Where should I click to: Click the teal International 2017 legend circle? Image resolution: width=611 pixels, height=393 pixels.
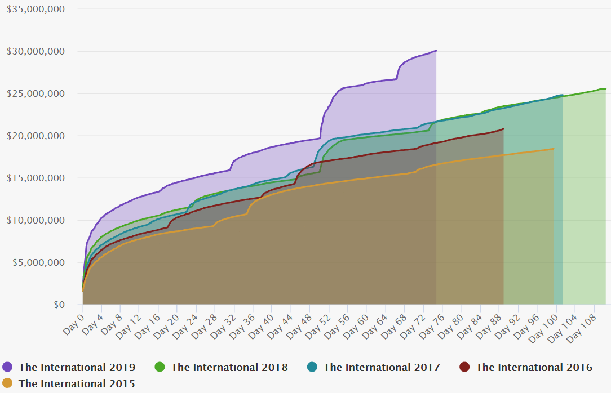pyautogui.click(x=313, y=367)
